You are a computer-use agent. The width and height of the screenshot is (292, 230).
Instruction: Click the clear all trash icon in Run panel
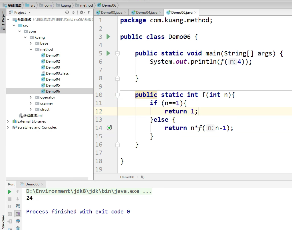tap(18, 228)
